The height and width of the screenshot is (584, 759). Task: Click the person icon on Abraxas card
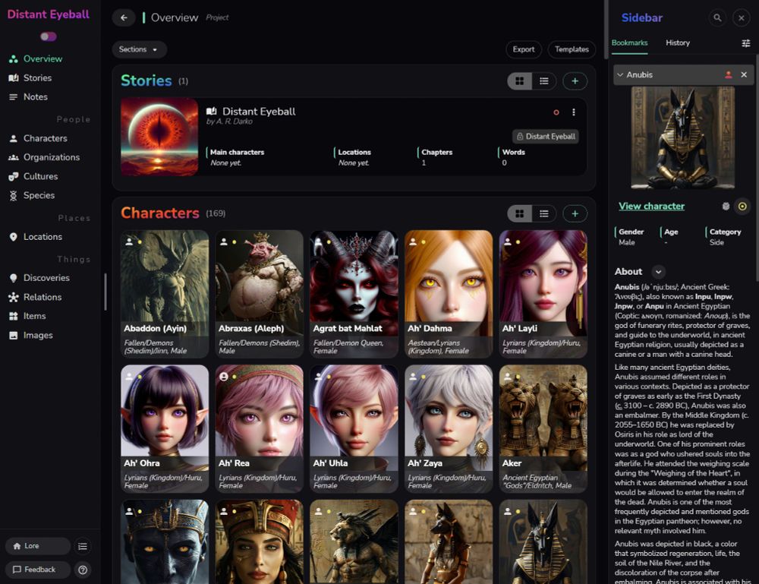[x=224, y=241]
